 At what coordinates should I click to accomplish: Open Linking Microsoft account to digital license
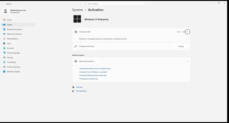click(95, 69)
